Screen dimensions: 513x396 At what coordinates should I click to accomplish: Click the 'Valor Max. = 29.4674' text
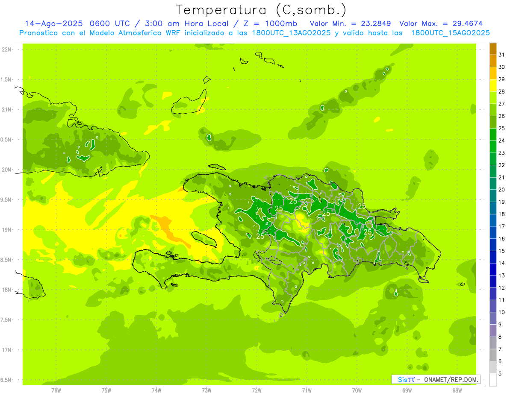click(441, 23)
